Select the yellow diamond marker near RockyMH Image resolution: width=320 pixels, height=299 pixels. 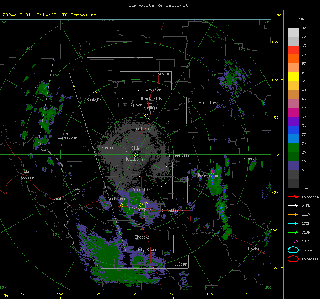pyautogui.click(x=95, y=93)
